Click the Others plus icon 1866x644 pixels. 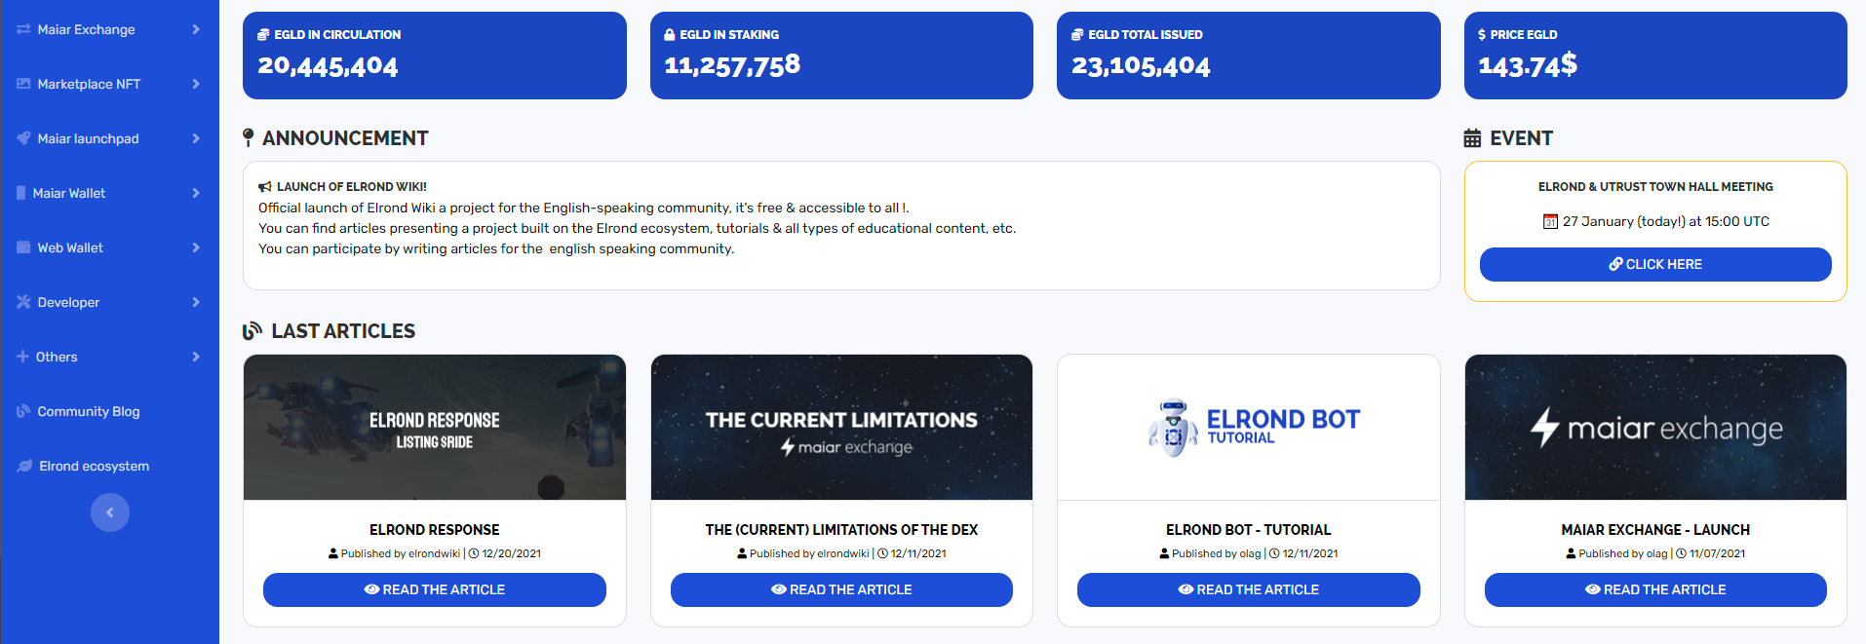coord(22,357)
